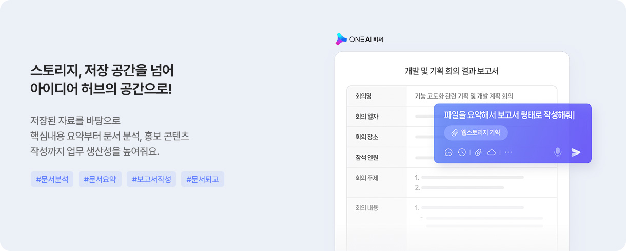Select the #보고서작성 hashtag
The height and width of the screenshot is (251, 626).
[x=151, y=179]
